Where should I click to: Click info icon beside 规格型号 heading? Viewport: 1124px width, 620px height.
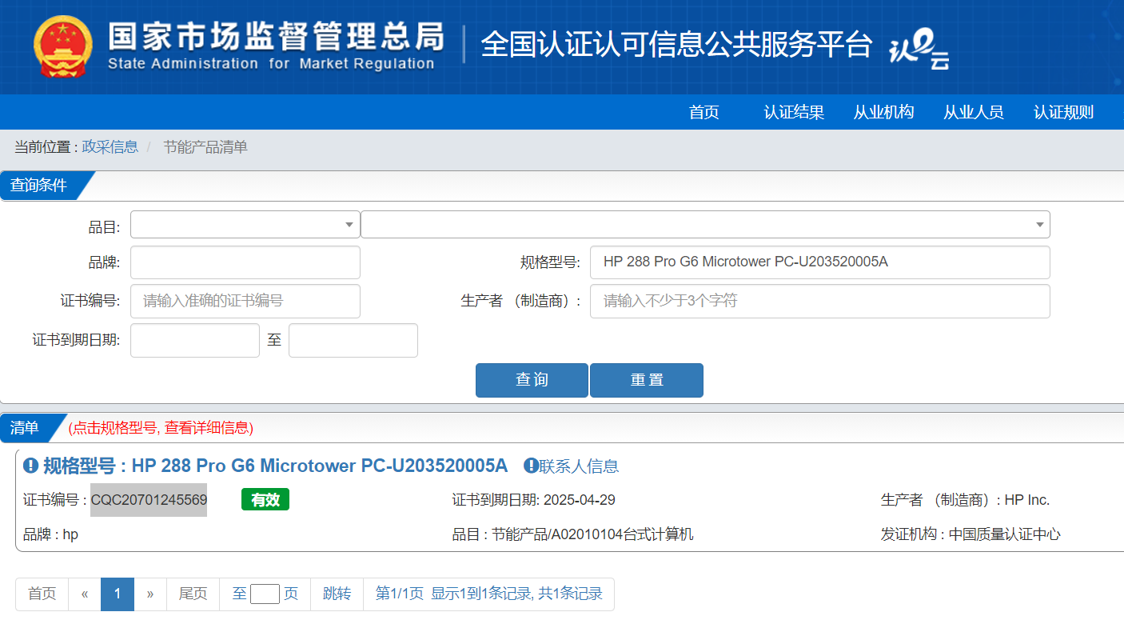[31, 466]
